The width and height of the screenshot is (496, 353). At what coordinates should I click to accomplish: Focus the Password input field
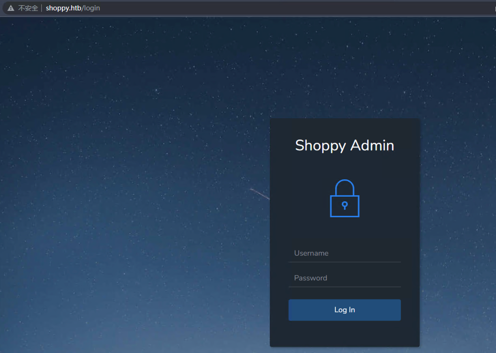[345, 278]
